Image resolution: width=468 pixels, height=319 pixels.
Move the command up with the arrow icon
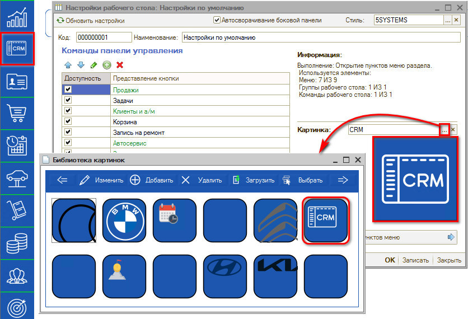point(68,65)
